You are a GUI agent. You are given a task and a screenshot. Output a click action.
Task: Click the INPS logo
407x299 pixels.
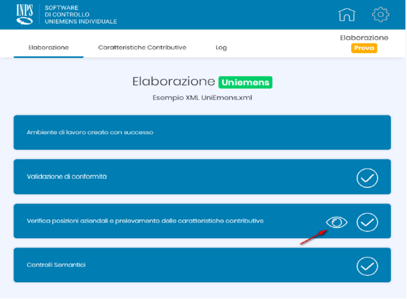coord(24,14)
